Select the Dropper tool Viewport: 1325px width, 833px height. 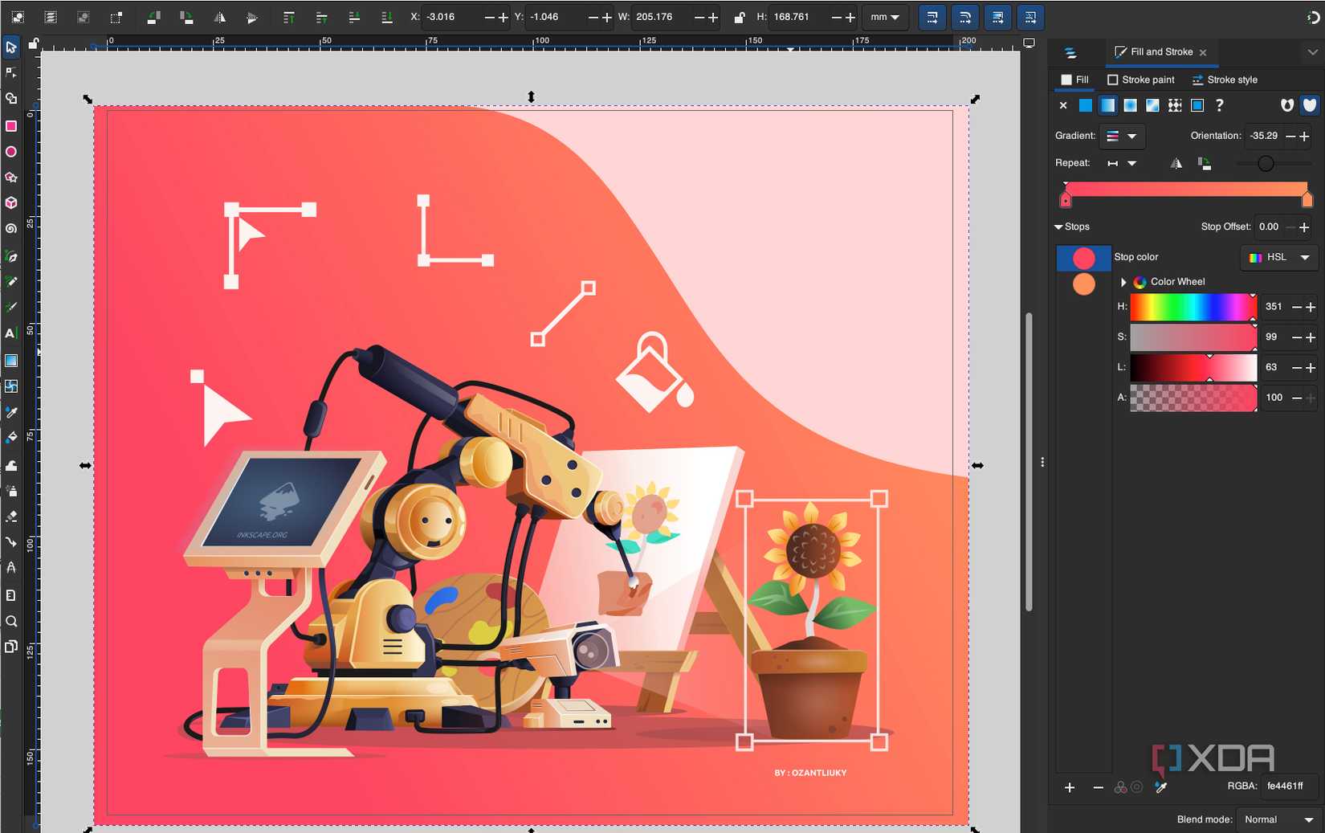11,412
